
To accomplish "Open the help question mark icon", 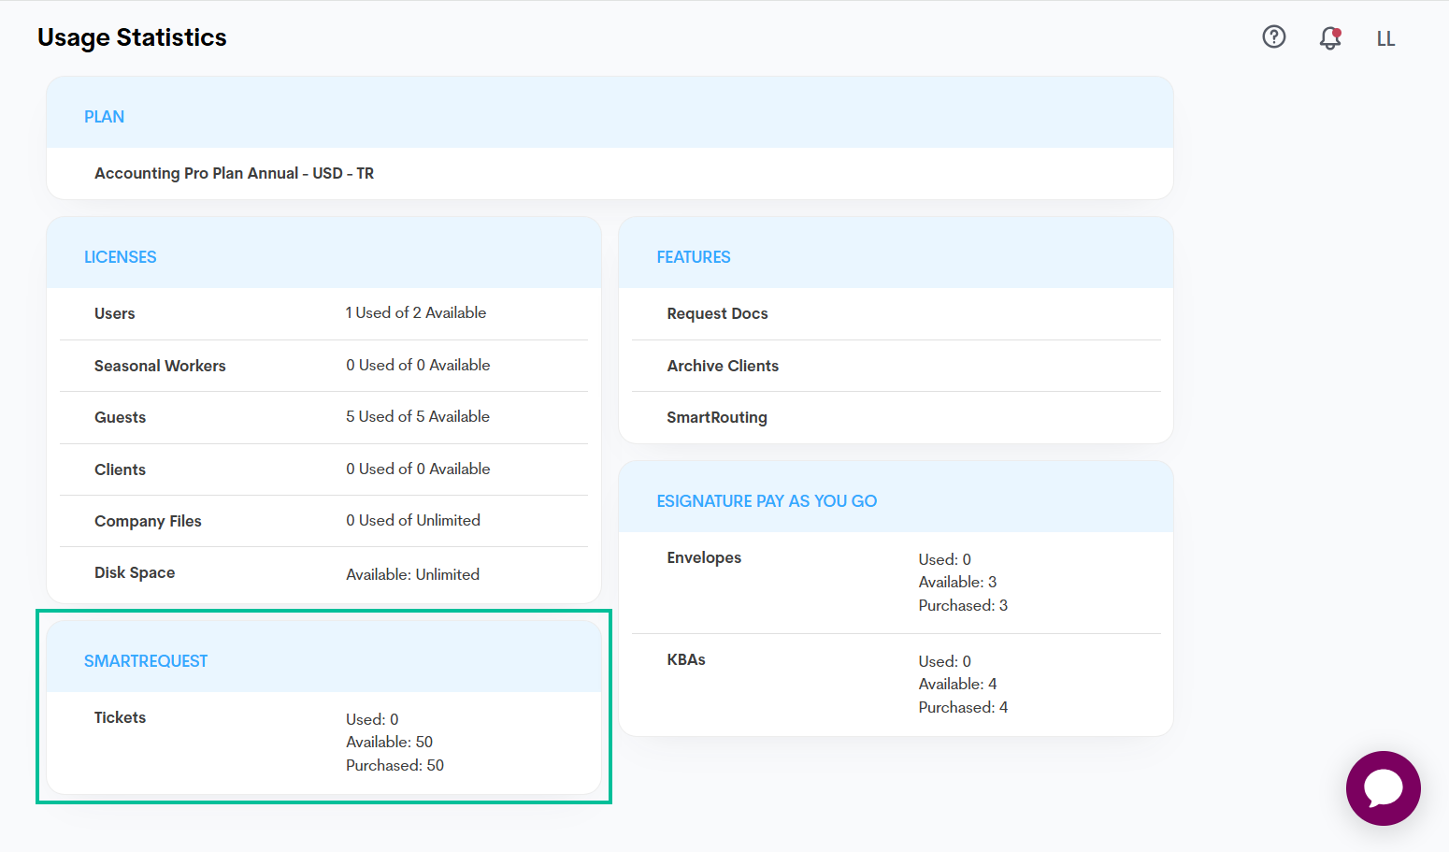I will tap(1273, 36).
